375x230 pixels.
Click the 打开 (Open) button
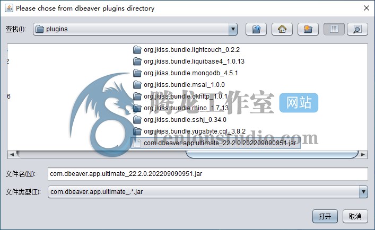[x=325, y=216]
